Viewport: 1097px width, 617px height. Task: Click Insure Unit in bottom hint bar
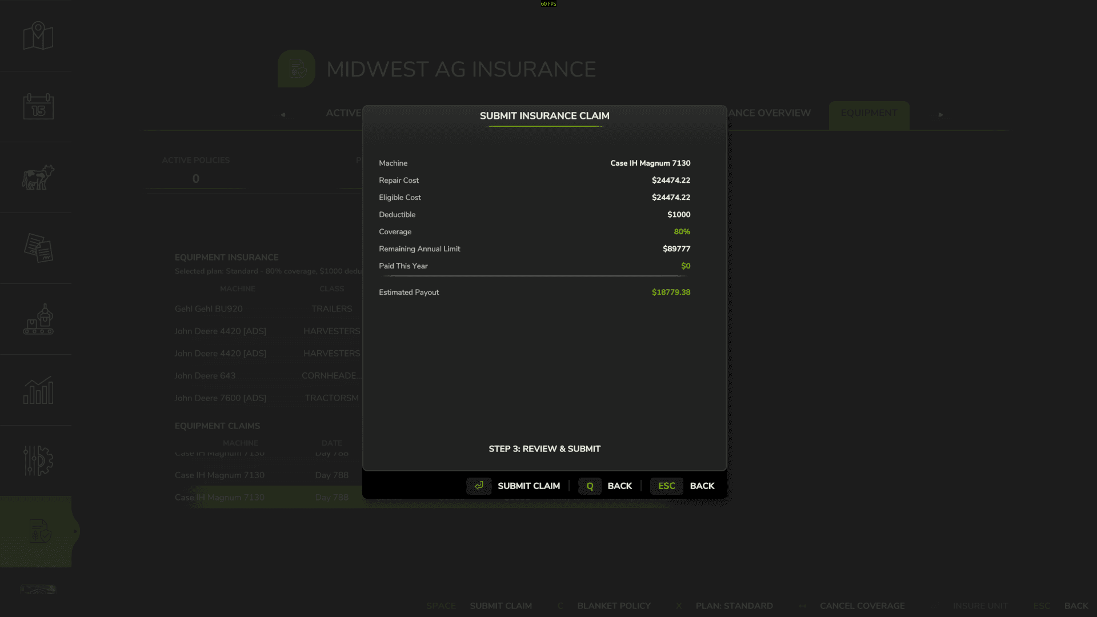tap(980, 606)
